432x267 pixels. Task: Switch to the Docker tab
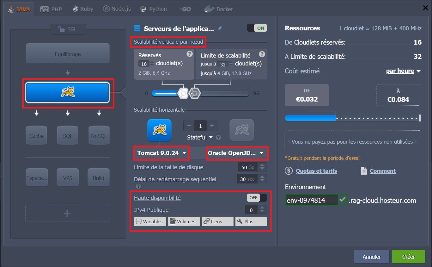pyautogui.click(x=219, y=9)
